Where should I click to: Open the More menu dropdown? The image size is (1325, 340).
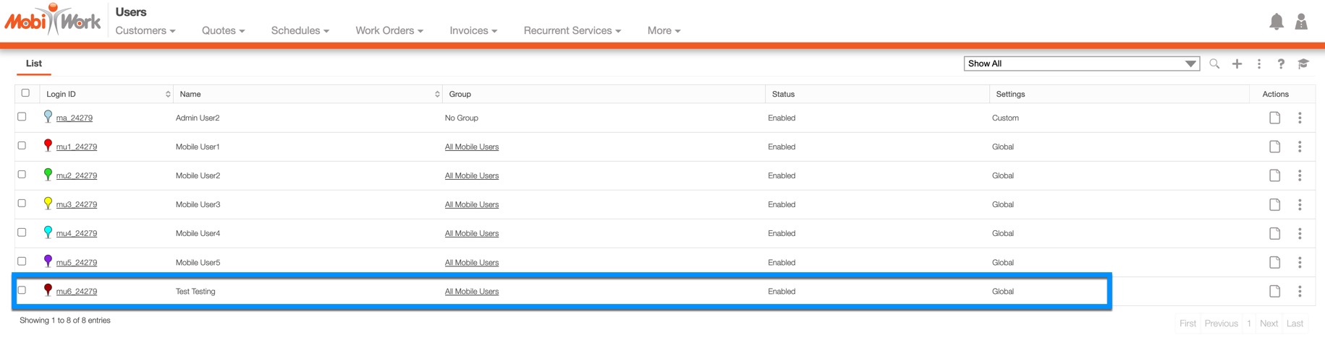pyautogui.click(x=664, y=30)
